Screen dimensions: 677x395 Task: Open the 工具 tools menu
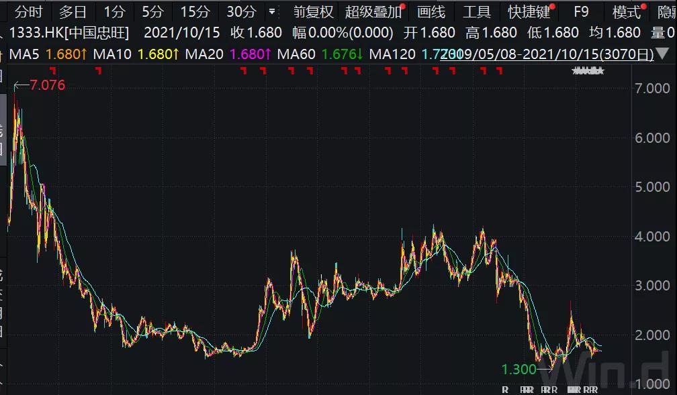tap(477, 12)
